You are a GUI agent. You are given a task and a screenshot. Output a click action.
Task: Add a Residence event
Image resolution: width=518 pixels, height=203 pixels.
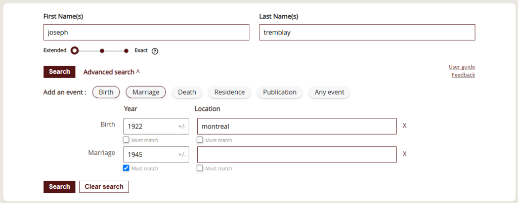[230, 92]
